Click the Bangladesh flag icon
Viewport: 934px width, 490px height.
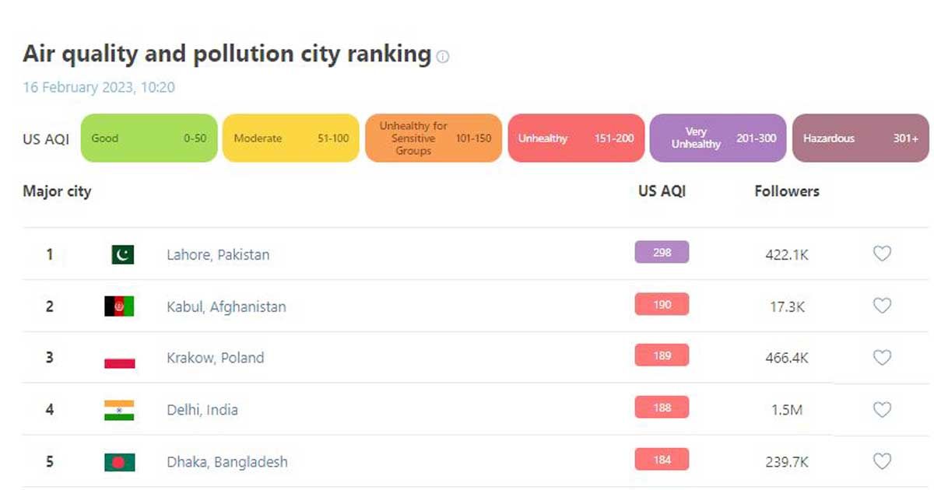(119, 462)
